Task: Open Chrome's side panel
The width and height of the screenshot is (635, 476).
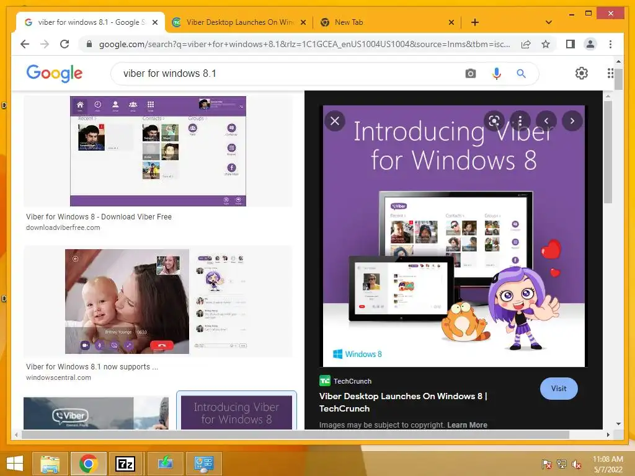Action: (571, 44)
